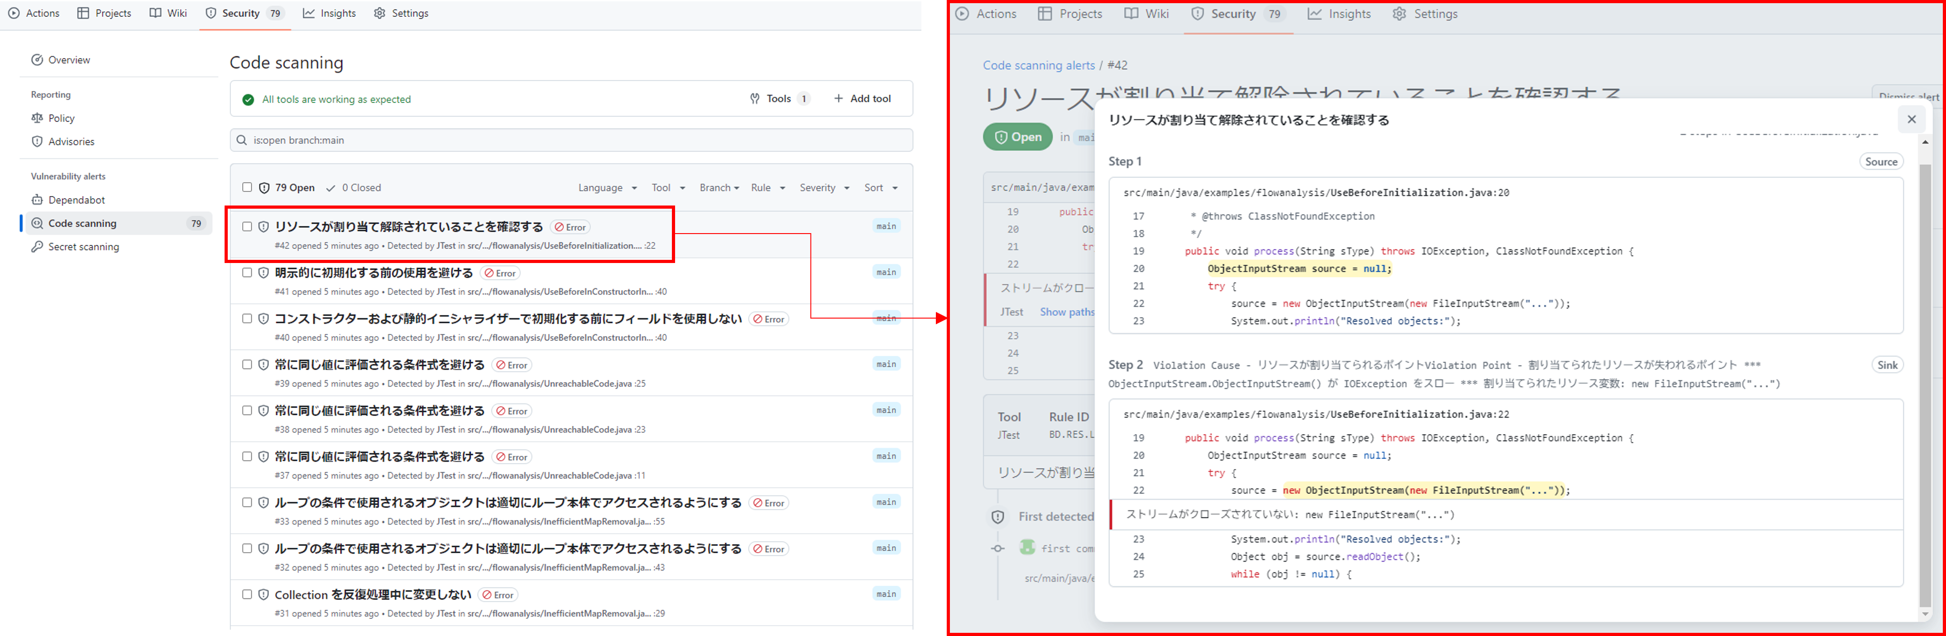
Task: Close the alert paths dialog
Action: click(x=1911, y=120)
